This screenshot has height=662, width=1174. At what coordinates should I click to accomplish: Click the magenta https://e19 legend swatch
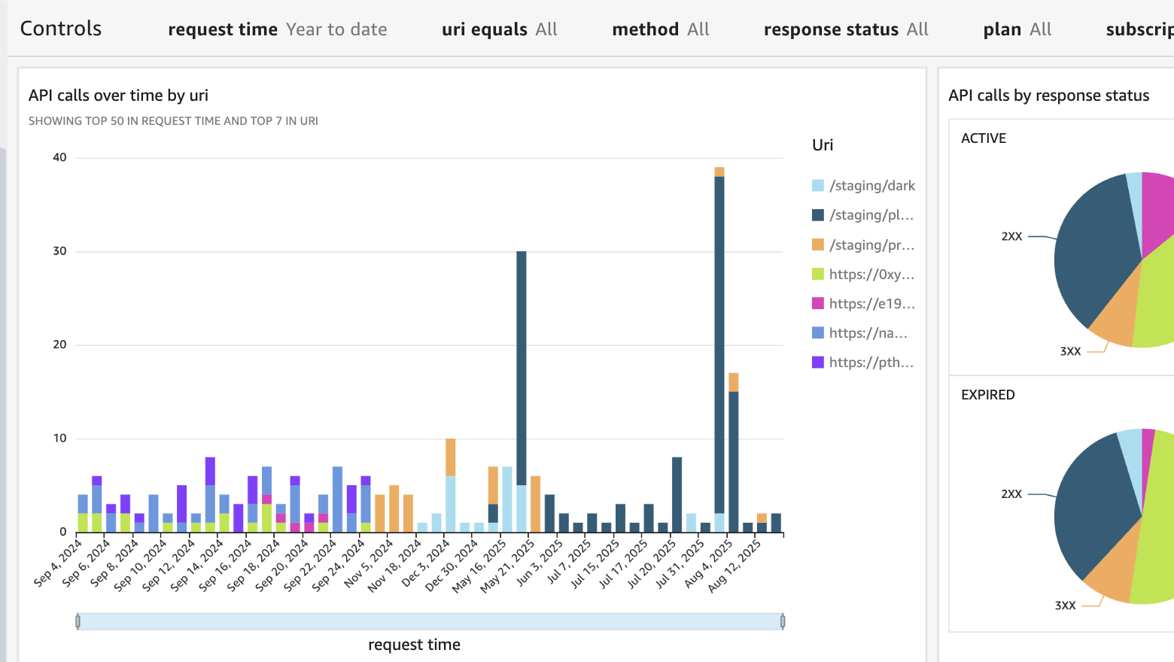point(818,303)
